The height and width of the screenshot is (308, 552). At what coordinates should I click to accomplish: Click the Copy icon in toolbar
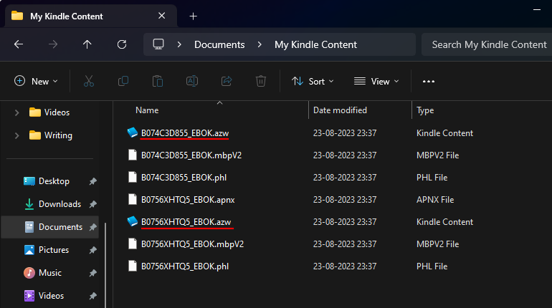tap(123, 82)
